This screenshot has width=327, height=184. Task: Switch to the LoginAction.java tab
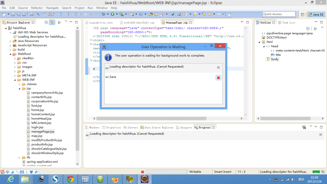(x=101, y=22)
